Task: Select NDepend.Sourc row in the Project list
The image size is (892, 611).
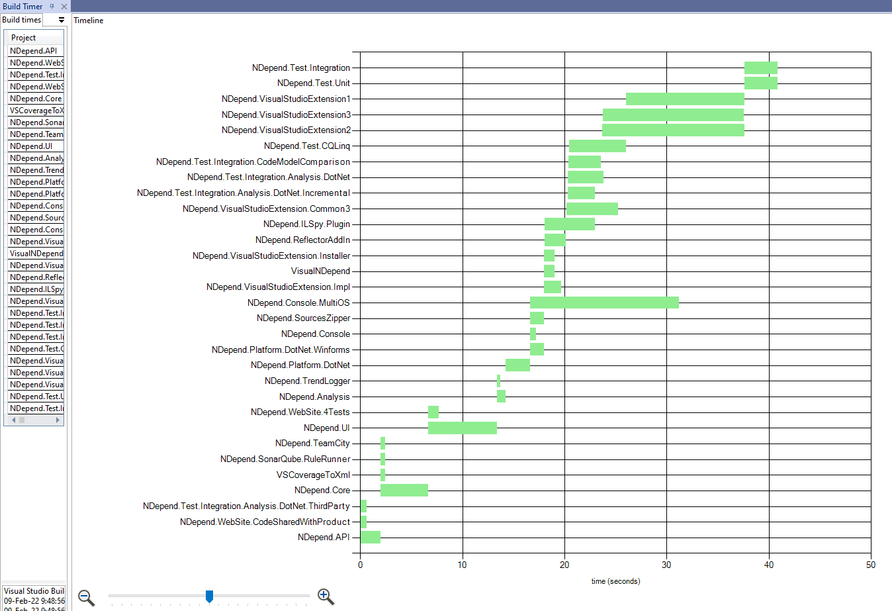Action: click(x=36, y=218)
